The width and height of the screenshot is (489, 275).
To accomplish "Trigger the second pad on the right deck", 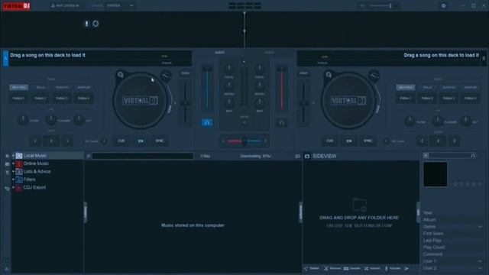I will [x=427, y=99].
